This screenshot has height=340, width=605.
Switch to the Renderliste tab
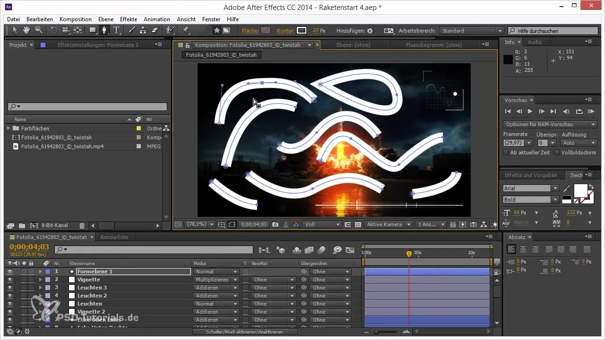click(x=114, y=237)
